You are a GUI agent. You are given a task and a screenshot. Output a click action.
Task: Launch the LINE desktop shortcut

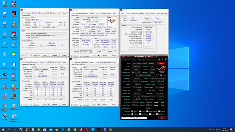14,55
